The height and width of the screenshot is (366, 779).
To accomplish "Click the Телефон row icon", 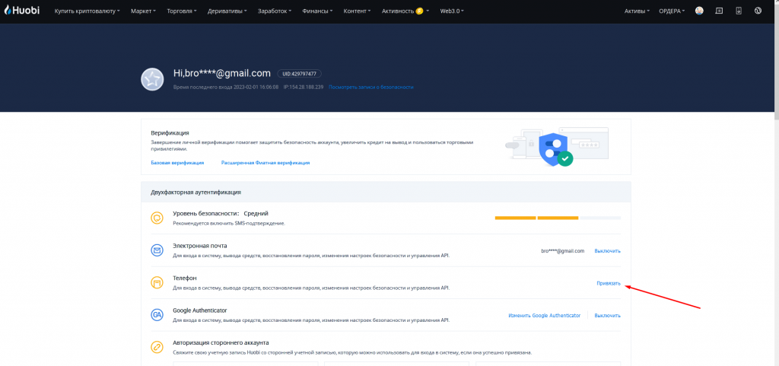I will pyautogui.click(x=157, y=282).
